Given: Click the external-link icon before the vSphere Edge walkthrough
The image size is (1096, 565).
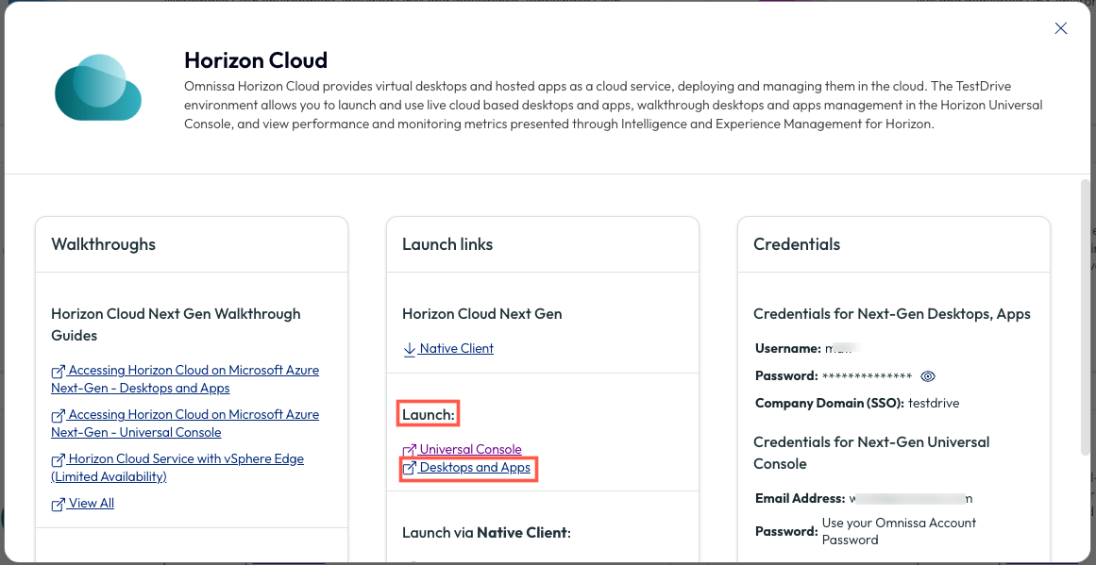Looking at the screenshot, I should pos(59,460).
